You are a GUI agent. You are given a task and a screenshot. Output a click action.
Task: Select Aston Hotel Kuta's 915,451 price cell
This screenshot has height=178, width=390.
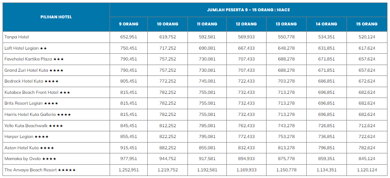click(x=129, y=148)
